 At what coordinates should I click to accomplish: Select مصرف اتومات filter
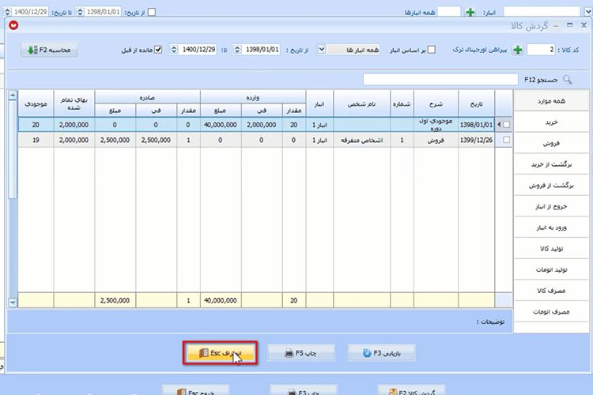click(x=551, y=312)
